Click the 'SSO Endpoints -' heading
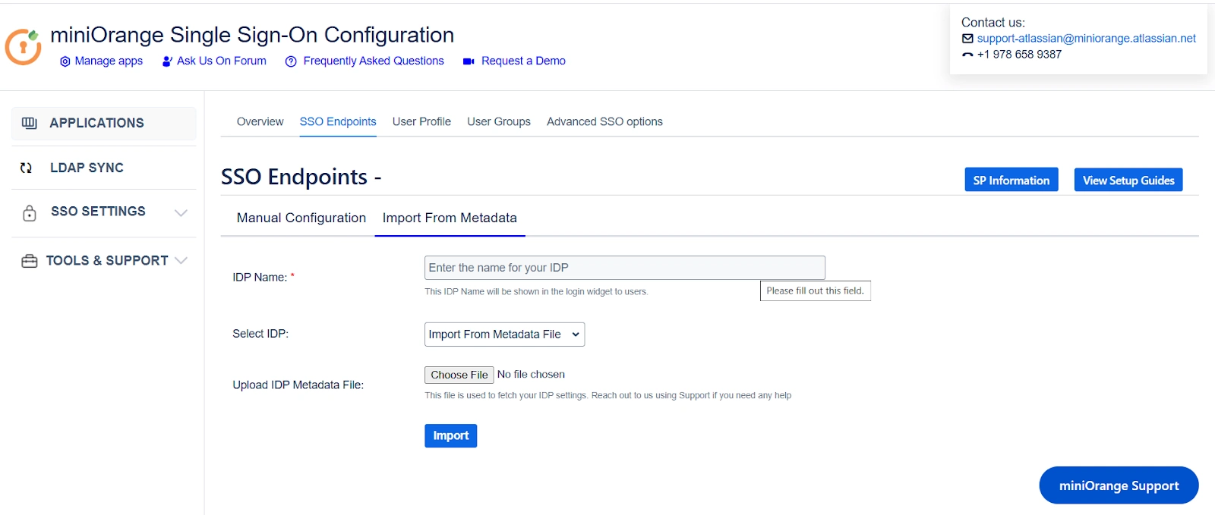 301,177
